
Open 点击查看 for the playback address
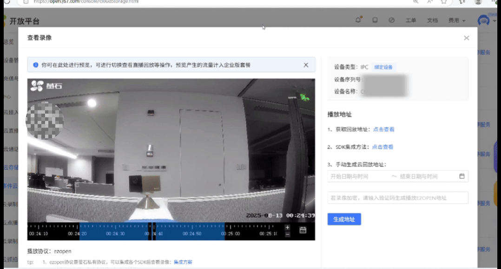pyautogui.click(x=383, y=129)
